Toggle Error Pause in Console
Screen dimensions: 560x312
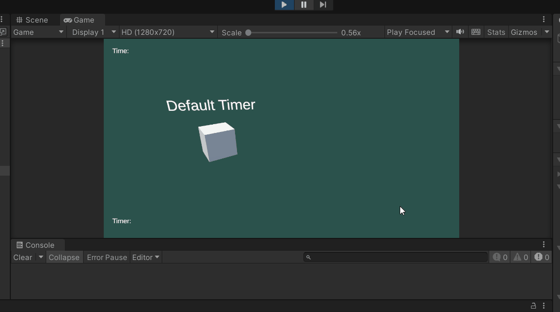107,258
